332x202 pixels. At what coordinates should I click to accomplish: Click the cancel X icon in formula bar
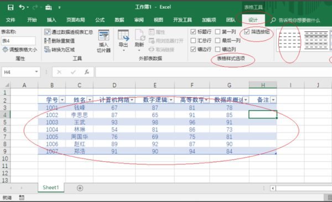(x=59, y=72)
